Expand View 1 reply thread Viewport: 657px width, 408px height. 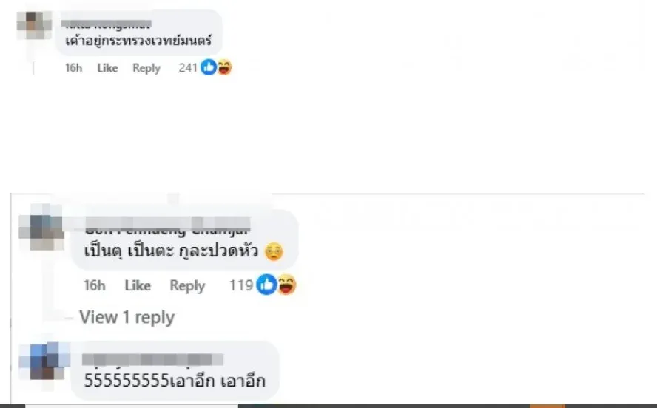click(127, 317)
